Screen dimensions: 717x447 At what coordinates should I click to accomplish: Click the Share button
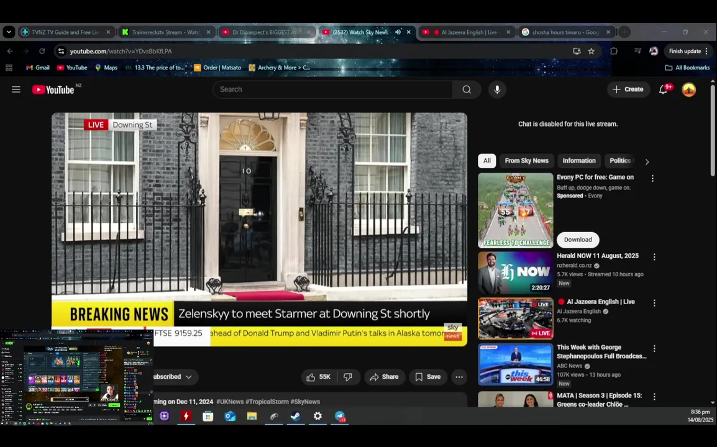point(385,377)
